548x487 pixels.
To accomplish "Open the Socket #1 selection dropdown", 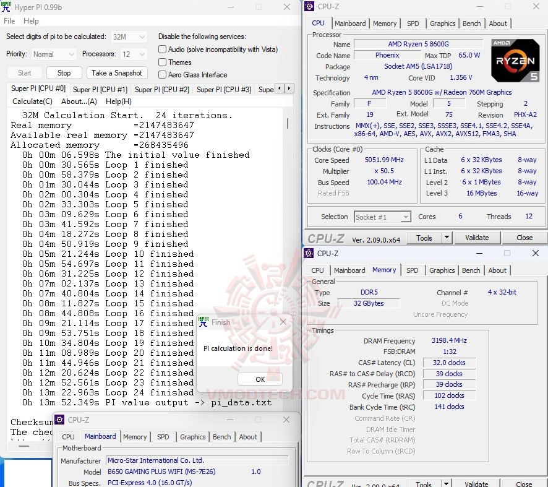I will click(x=382, y=217).
